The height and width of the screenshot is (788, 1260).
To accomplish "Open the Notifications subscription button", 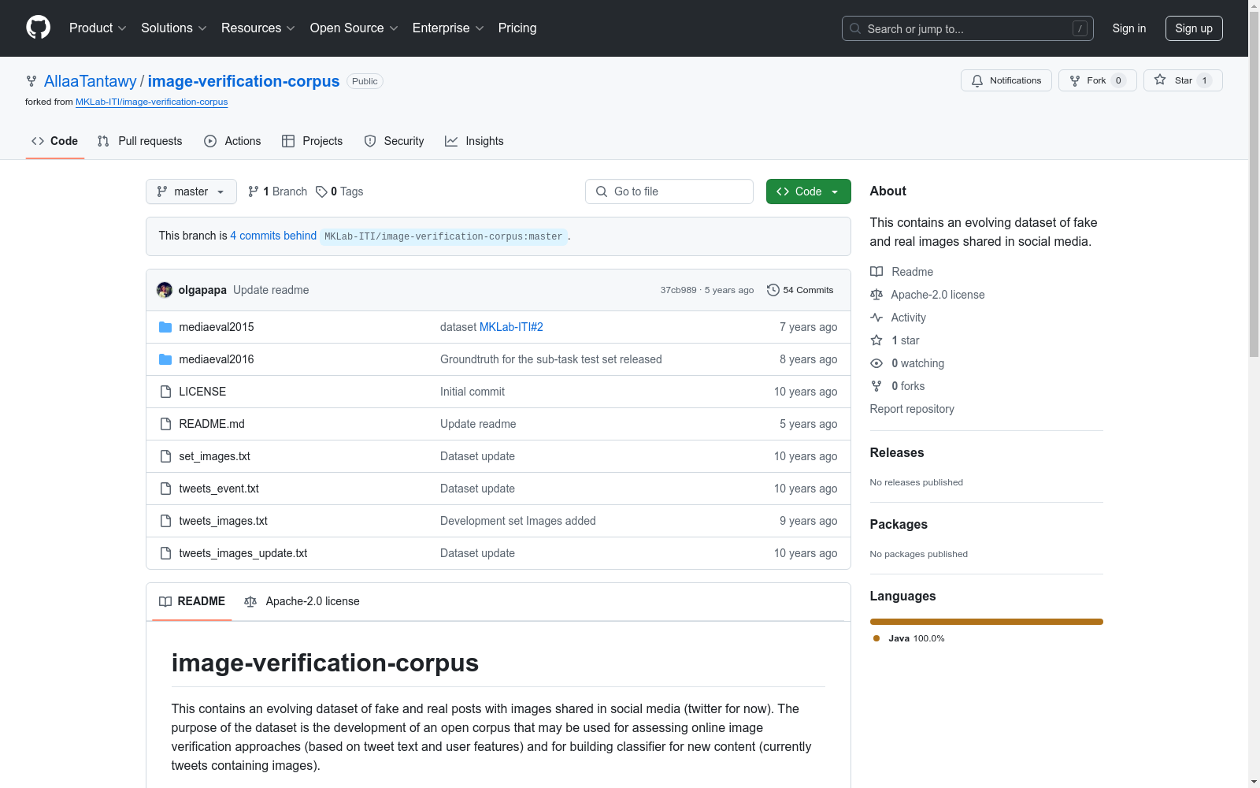I will click(1006, 80).
